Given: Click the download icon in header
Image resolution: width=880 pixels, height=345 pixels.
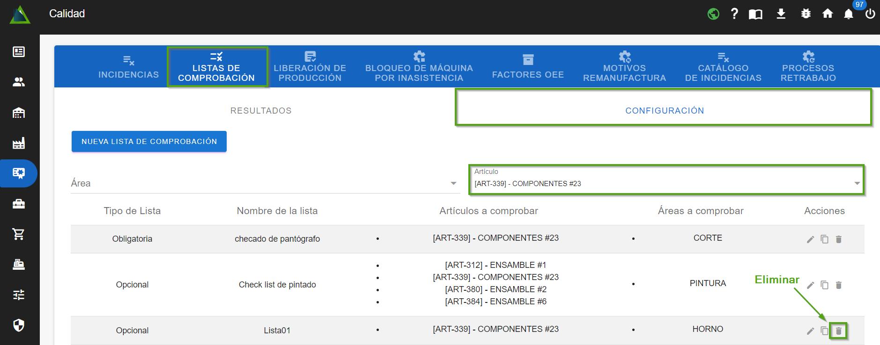Looking at the screenshot, I should tap(781, 14).
